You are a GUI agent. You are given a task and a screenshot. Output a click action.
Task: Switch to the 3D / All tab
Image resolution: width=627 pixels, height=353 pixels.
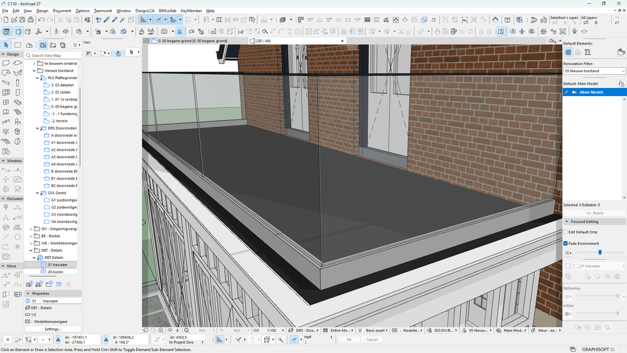point(262,41)
